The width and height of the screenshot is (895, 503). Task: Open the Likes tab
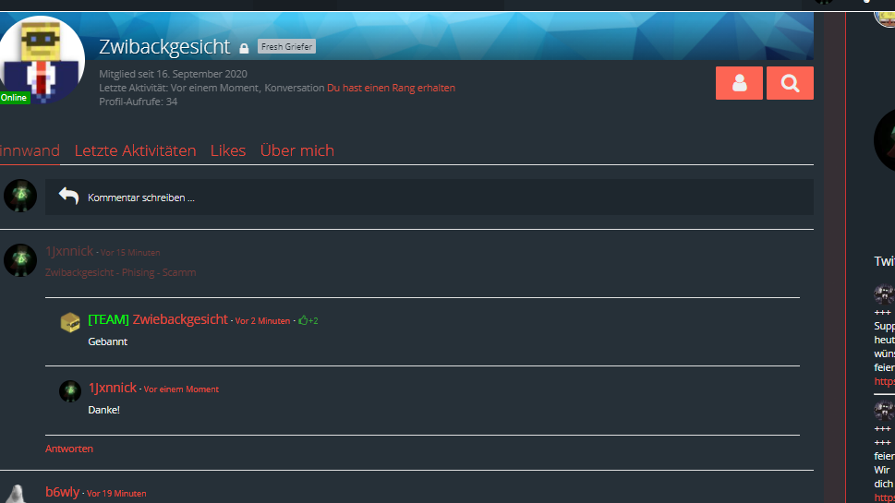228,150
